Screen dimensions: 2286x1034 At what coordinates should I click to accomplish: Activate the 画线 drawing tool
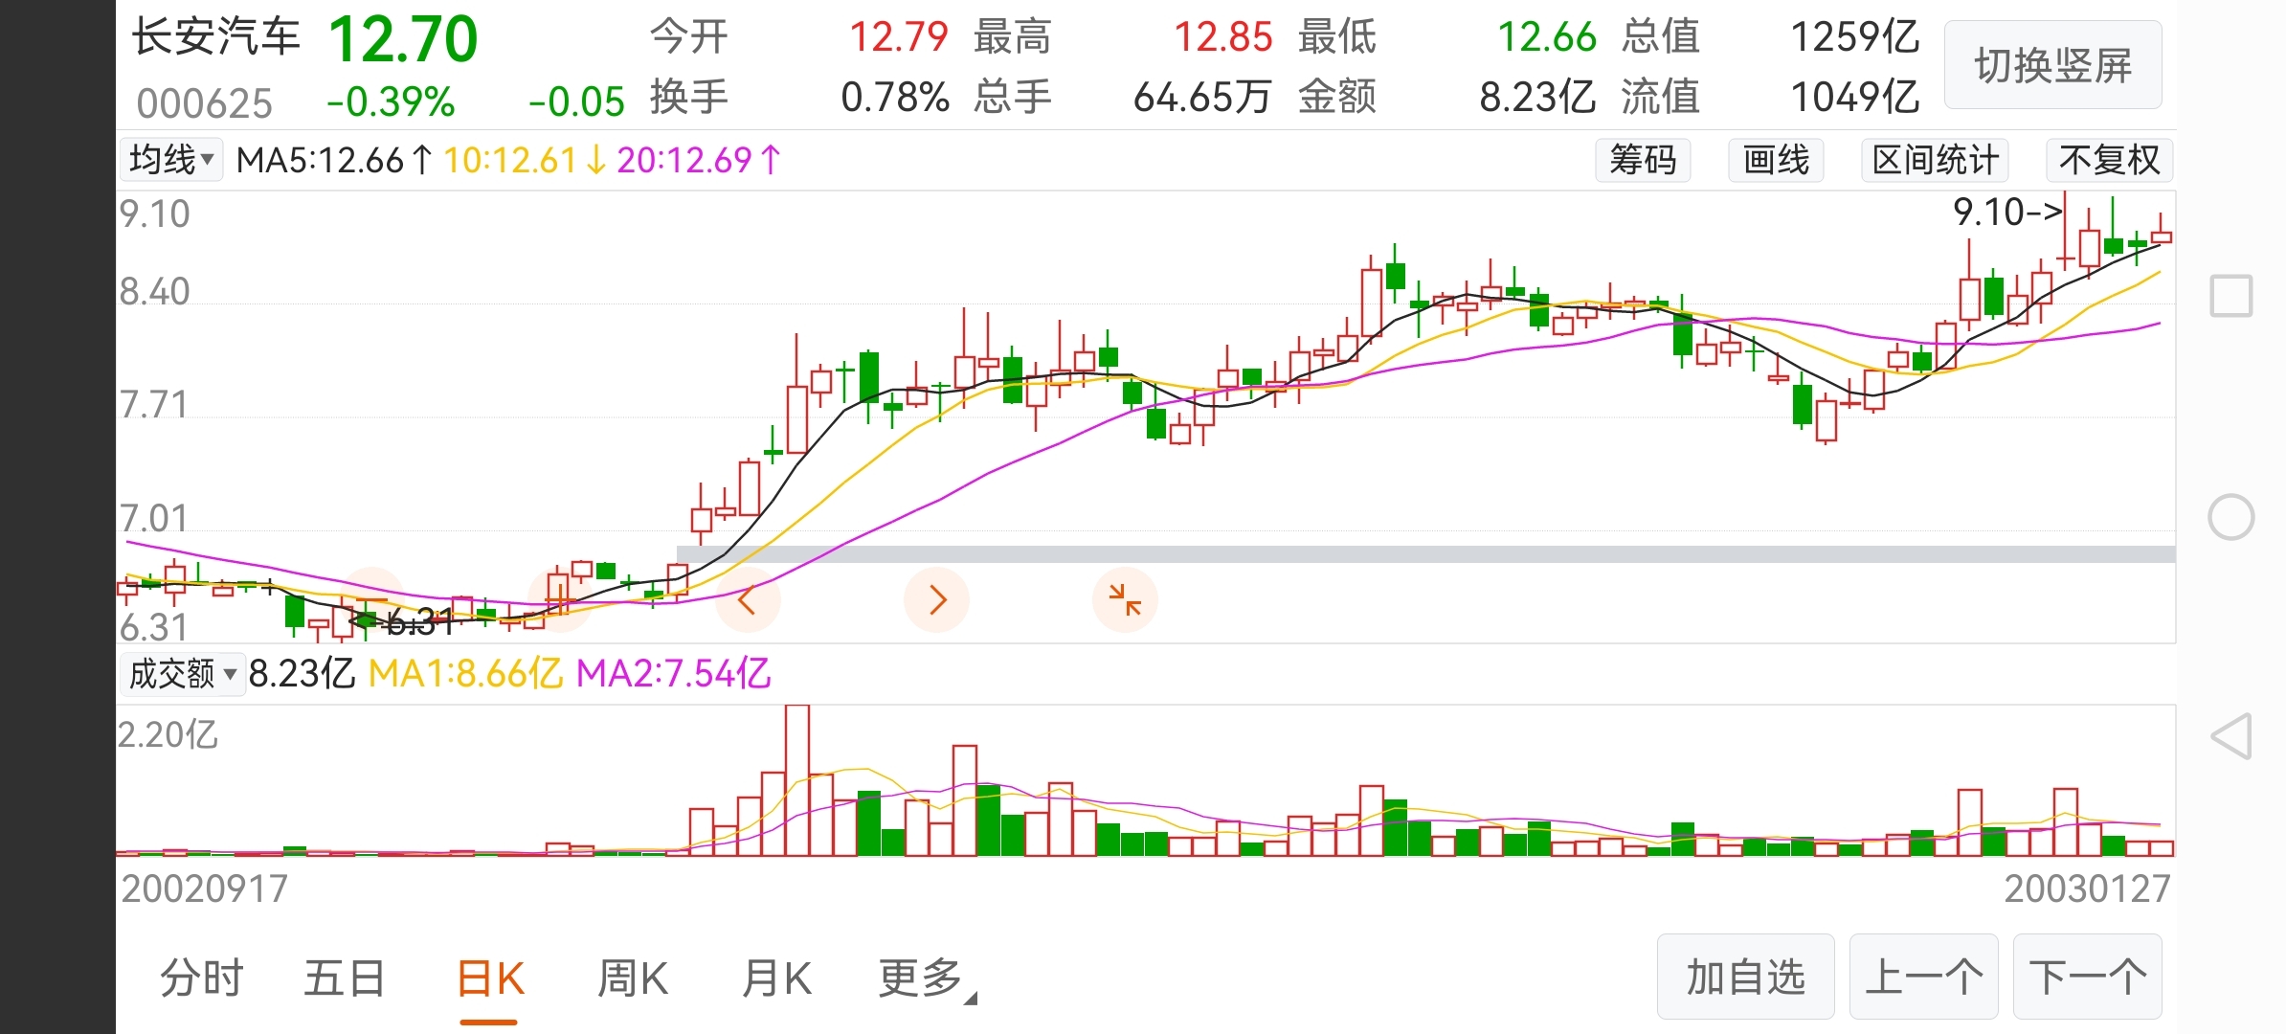point(1776,160)
